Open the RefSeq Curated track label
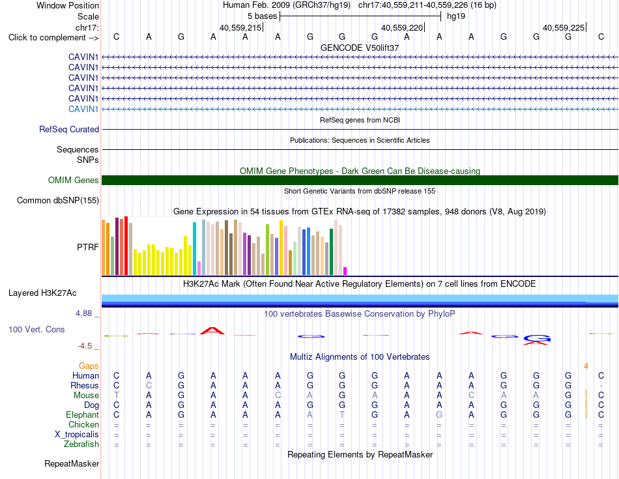 [69, 129]
